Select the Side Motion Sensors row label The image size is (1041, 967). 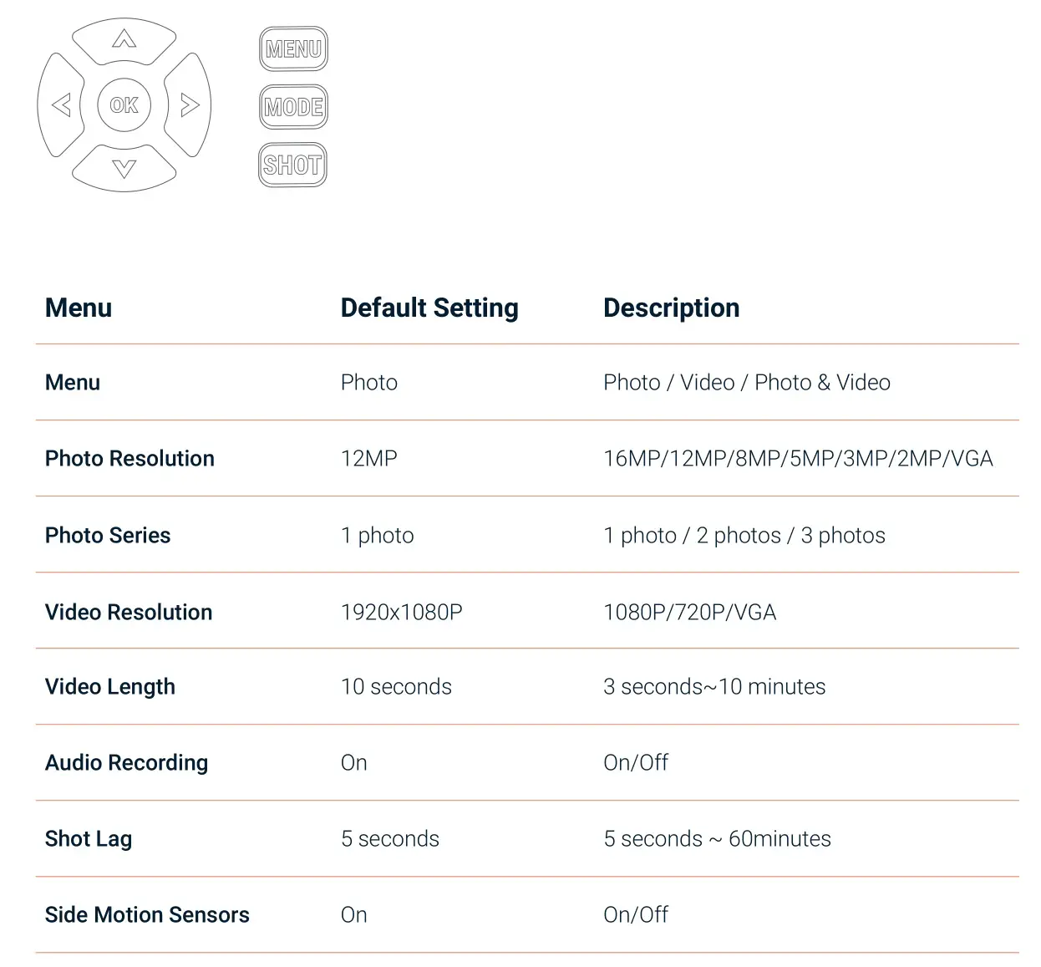point(147,914)
